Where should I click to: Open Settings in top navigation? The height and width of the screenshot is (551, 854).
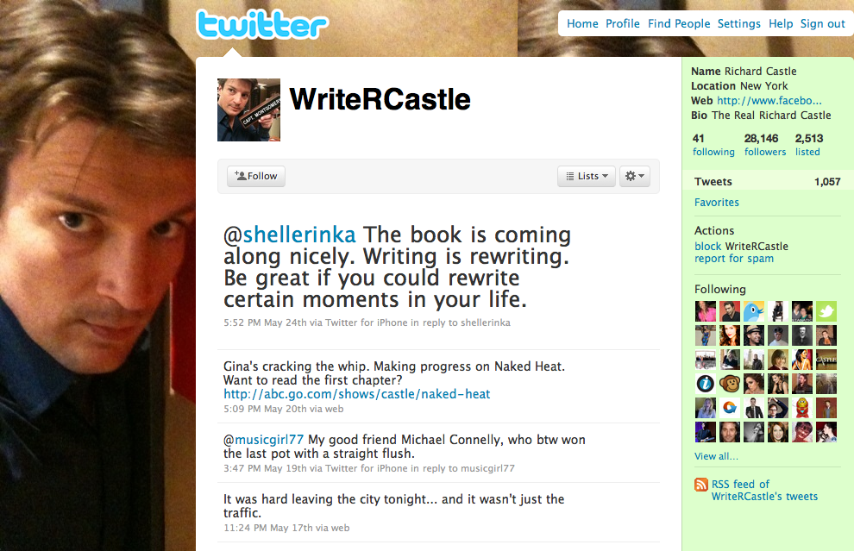click(738, 23)
